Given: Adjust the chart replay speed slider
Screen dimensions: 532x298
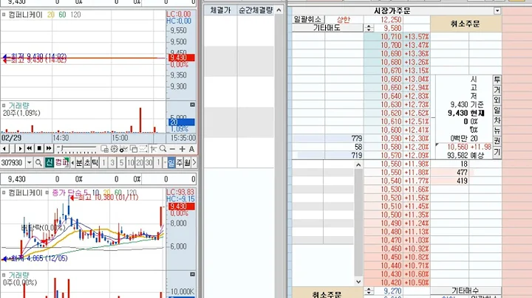Looking at the screenshot, I should coord(77,148).
